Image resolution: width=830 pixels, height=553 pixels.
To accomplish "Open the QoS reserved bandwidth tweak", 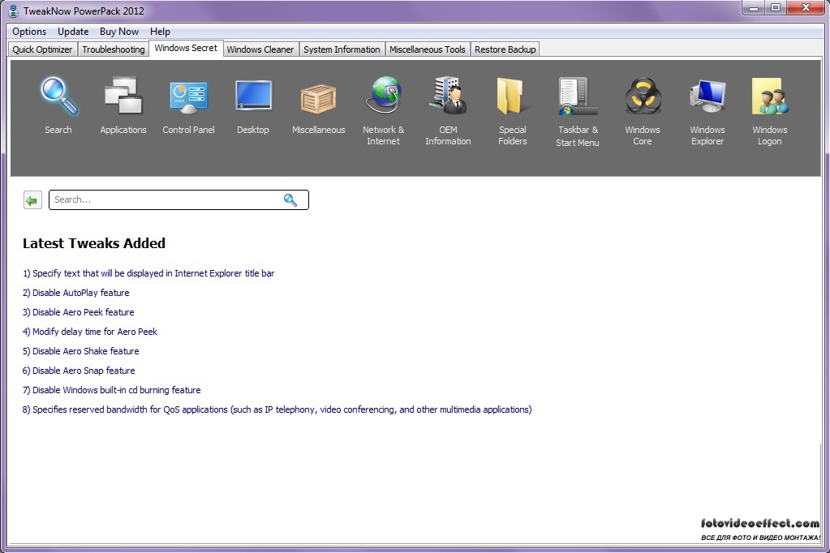I will (277, 409).
